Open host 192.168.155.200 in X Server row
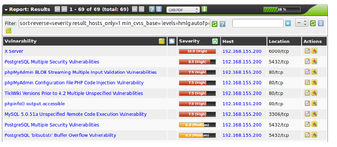 [242, 51]
